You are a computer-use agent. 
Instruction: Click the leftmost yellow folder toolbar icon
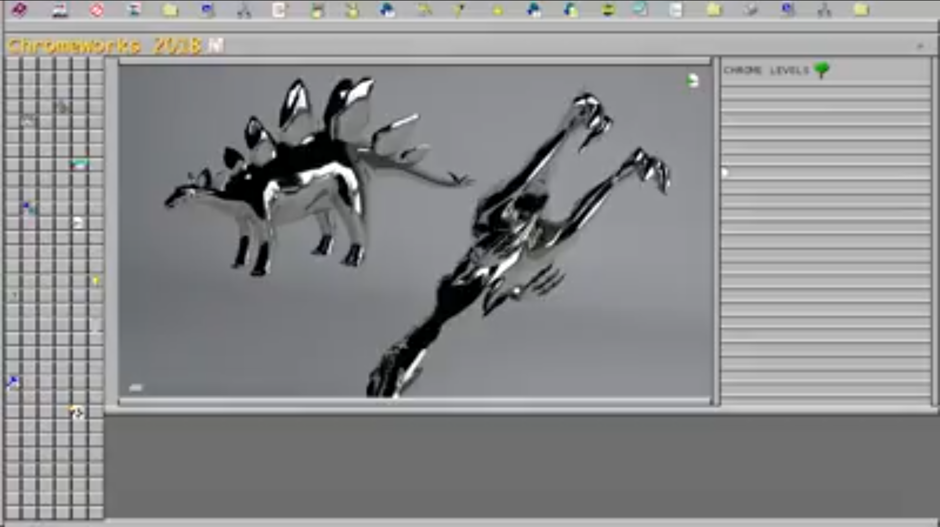pos(170,10)
